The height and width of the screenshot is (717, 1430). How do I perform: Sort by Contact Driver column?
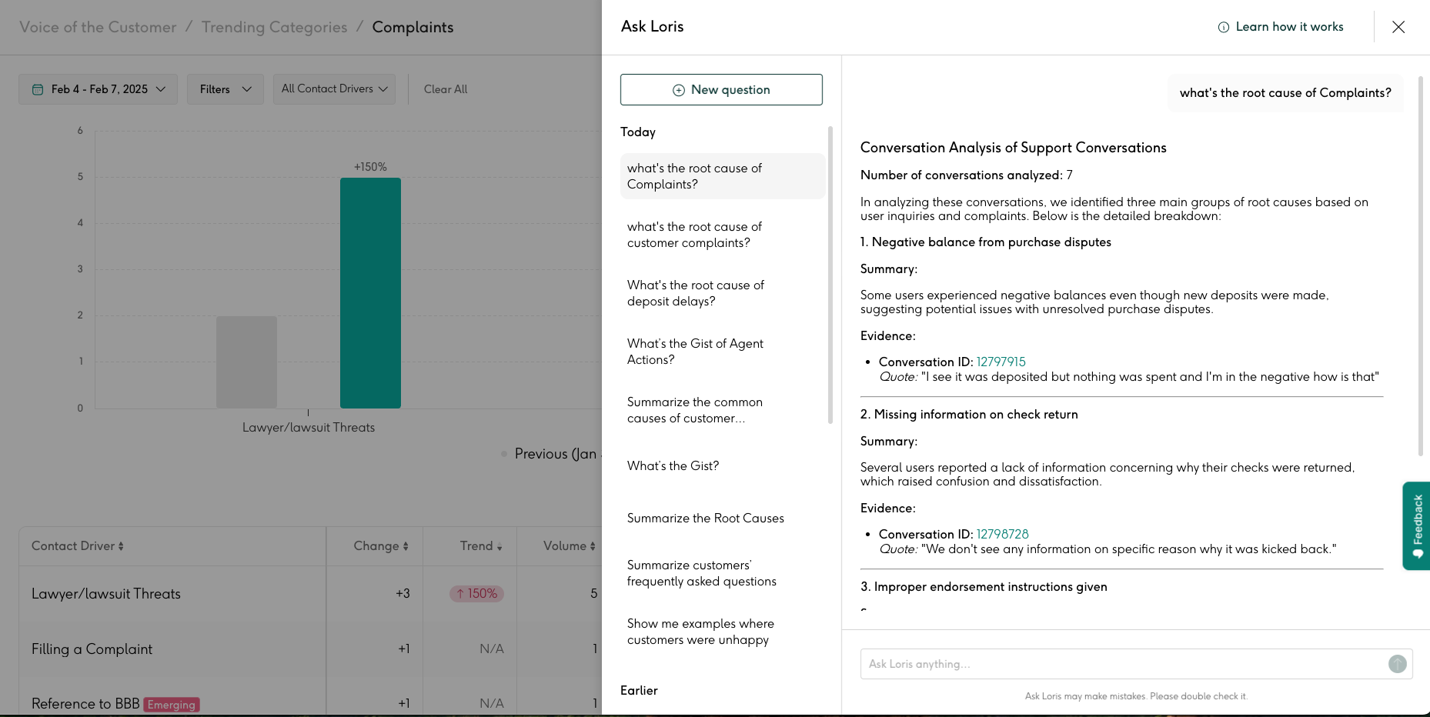(78, 546)
